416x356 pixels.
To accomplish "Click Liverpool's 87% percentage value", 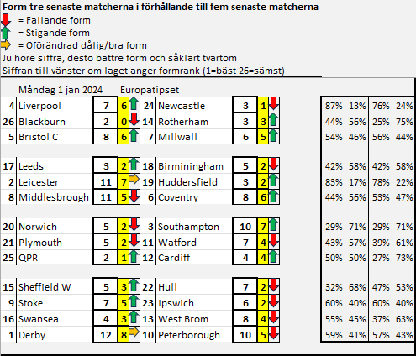I will 334,106.
